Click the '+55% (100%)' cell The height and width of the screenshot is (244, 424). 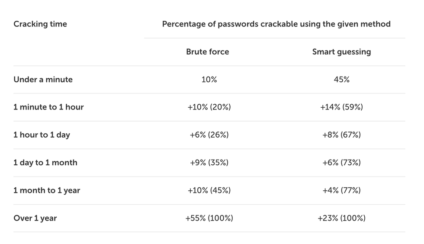[209, 218]
